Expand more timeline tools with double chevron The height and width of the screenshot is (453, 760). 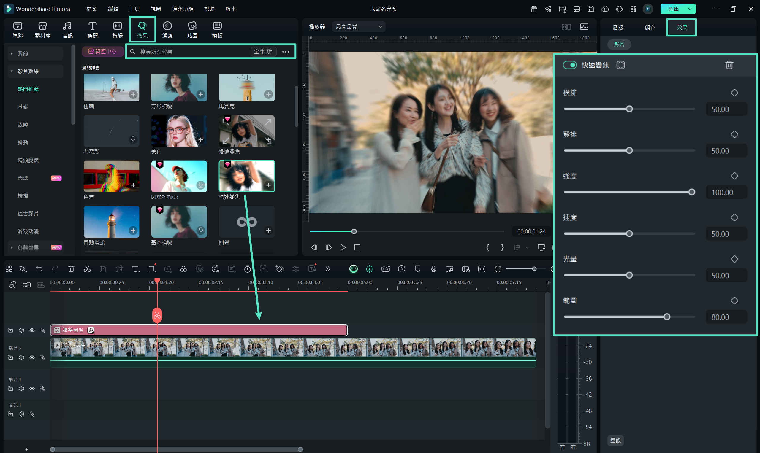tap(328, 268)
